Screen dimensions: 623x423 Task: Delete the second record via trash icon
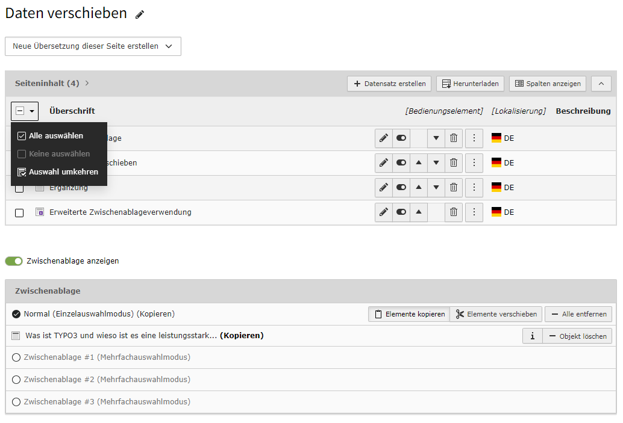click(454, 162)
